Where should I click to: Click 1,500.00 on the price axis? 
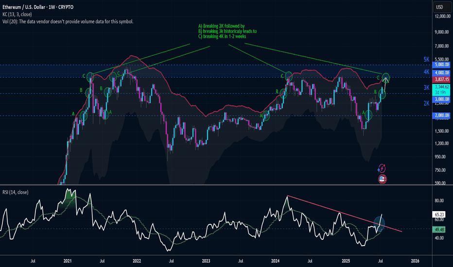(442, 131)
